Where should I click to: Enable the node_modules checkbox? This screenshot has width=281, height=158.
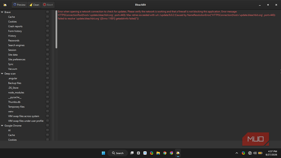pos(48,92)
